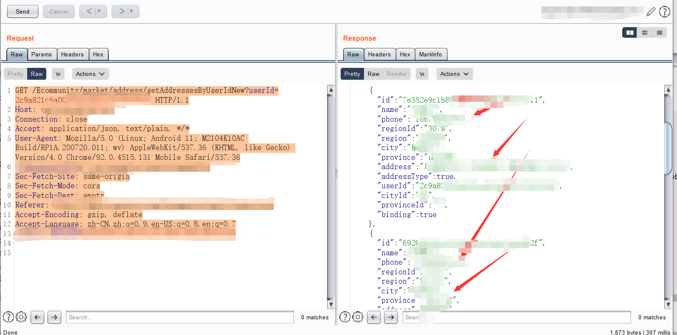The height and width of the screenshot is (335, 677).
Task: Select the combined tab layout view
Action: [659, 33]
